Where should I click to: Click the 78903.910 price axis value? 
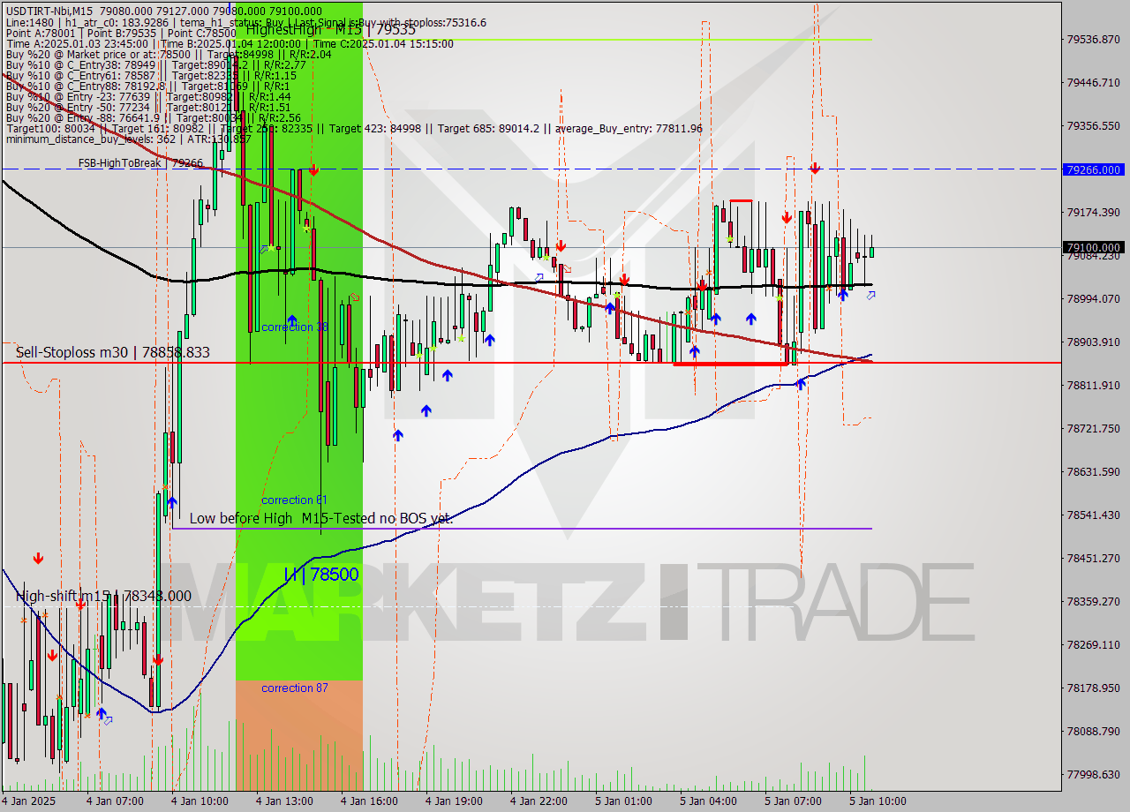[1094, 342]
